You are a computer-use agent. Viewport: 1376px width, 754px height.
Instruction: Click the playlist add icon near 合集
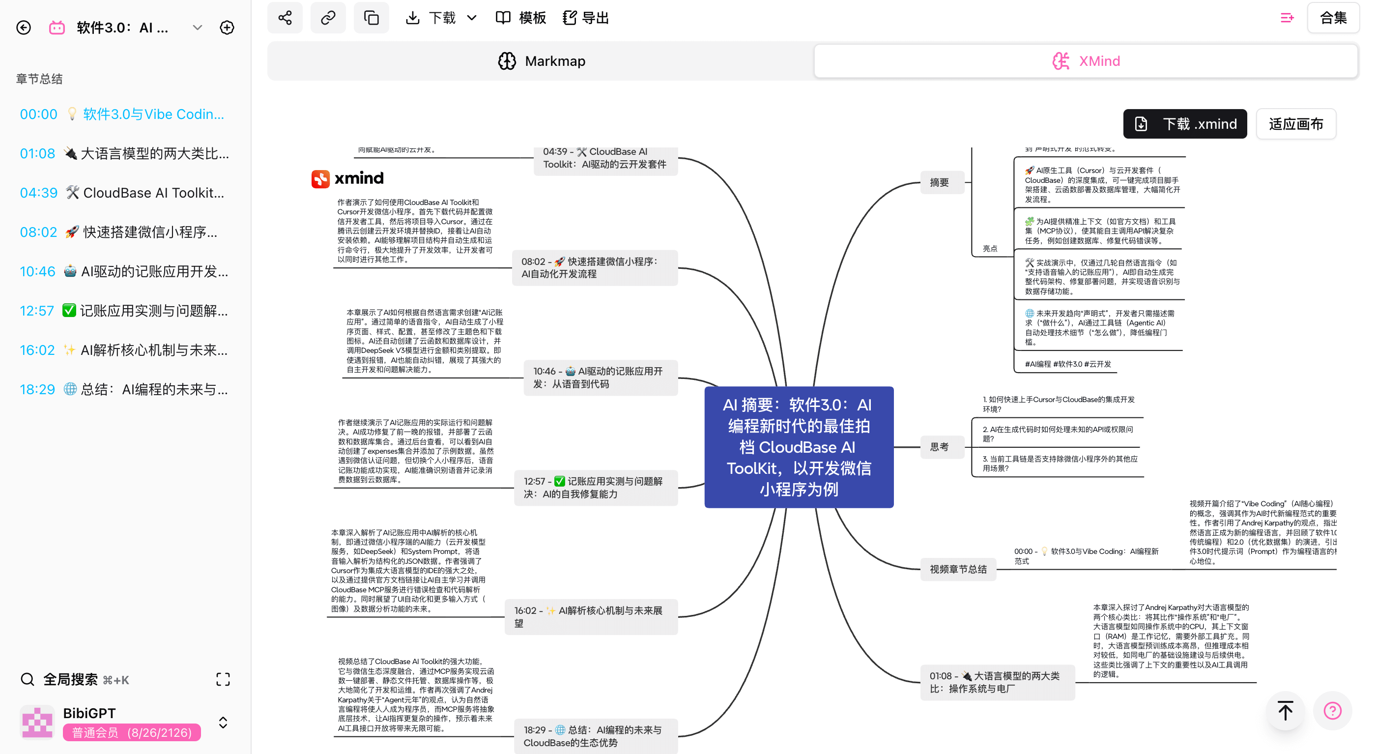[1288, 17]
